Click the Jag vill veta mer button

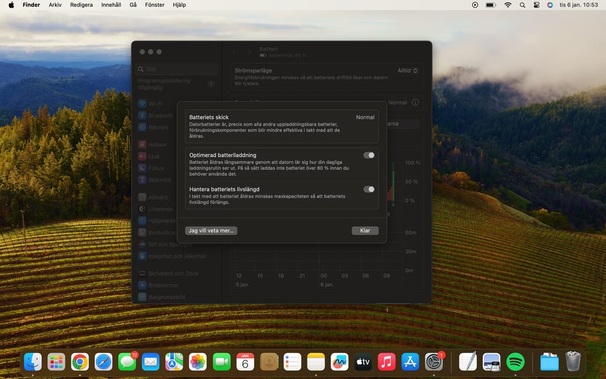pyautogui.click(x=211, y=231)
